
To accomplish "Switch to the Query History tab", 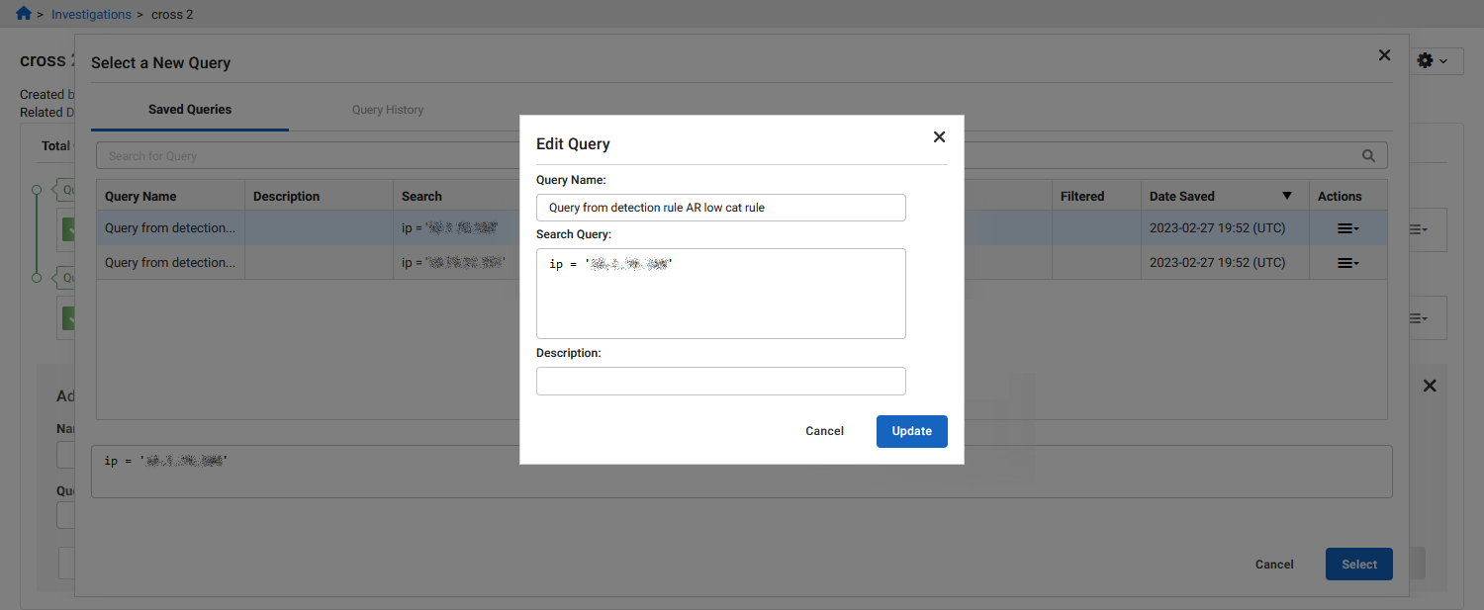I will point(387,109).
